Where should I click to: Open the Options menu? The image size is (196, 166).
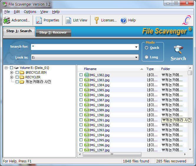click(30, 12)
